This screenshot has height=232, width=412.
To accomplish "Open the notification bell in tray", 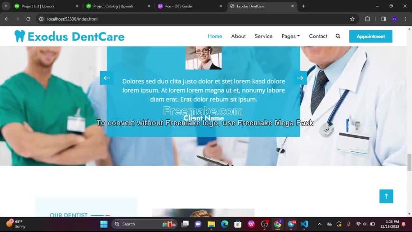I will click(404, 224).
